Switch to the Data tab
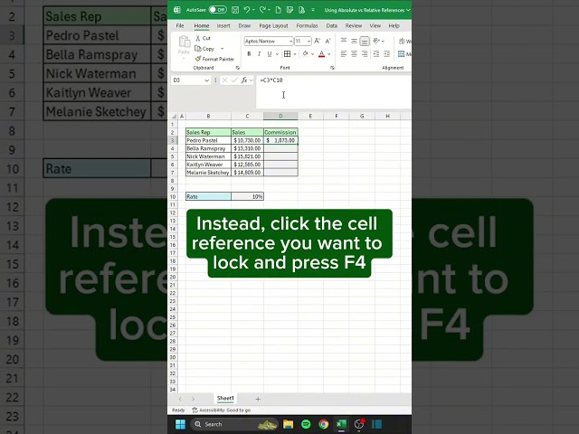The image size is (579, 434). pos(332,26)
